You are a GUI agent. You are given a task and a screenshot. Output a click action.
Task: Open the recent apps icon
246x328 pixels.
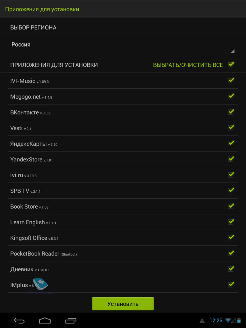pos(71,321)
